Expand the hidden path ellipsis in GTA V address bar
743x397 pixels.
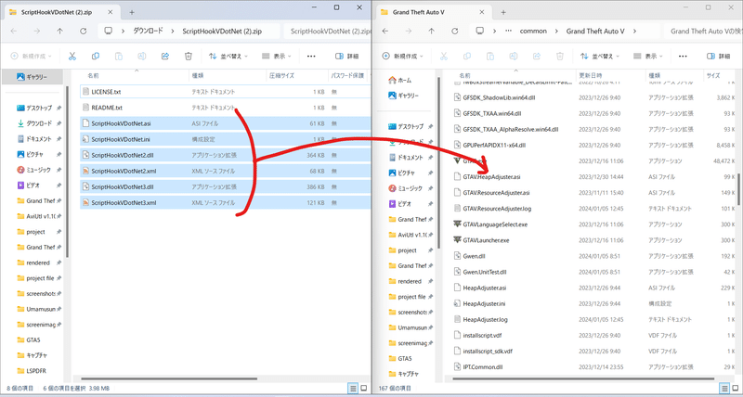508,32
